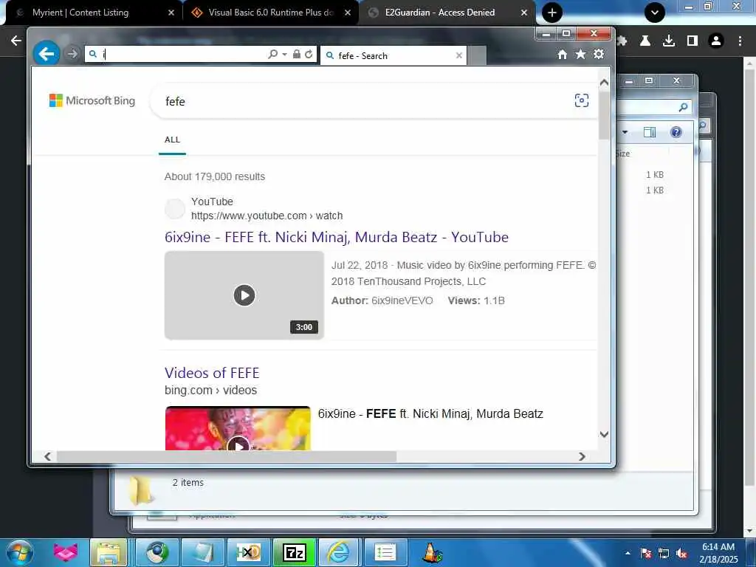Open the Internet Explorer Home page icon

point(562,55)
